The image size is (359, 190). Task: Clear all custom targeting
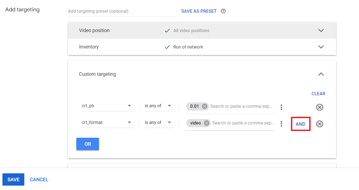(x=318, y=94)
